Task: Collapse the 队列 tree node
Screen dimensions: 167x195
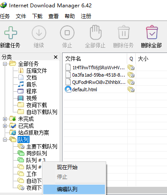Action: pyautogui.click(x=5, y=139)
